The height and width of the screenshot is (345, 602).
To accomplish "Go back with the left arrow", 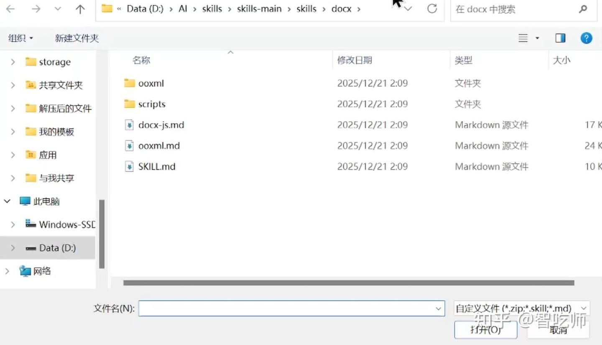I will tap(10, 9).
